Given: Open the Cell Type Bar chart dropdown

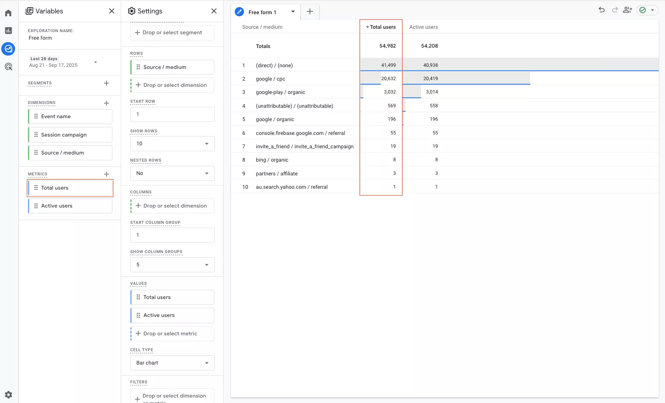Looking at the screenshot, I should point(172,363).
